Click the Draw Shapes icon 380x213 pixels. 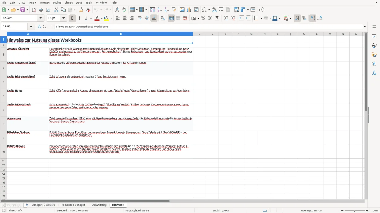click(261, 10)
